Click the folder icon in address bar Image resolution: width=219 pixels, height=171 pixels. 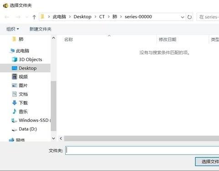[x=42, y=16]
